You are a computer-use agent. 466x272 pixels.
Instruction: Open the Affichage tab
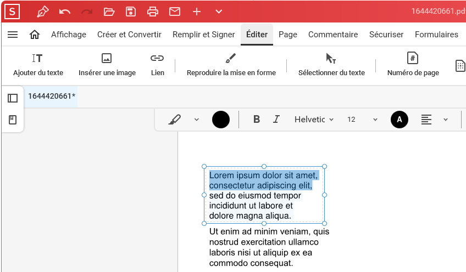coord(69,35)
